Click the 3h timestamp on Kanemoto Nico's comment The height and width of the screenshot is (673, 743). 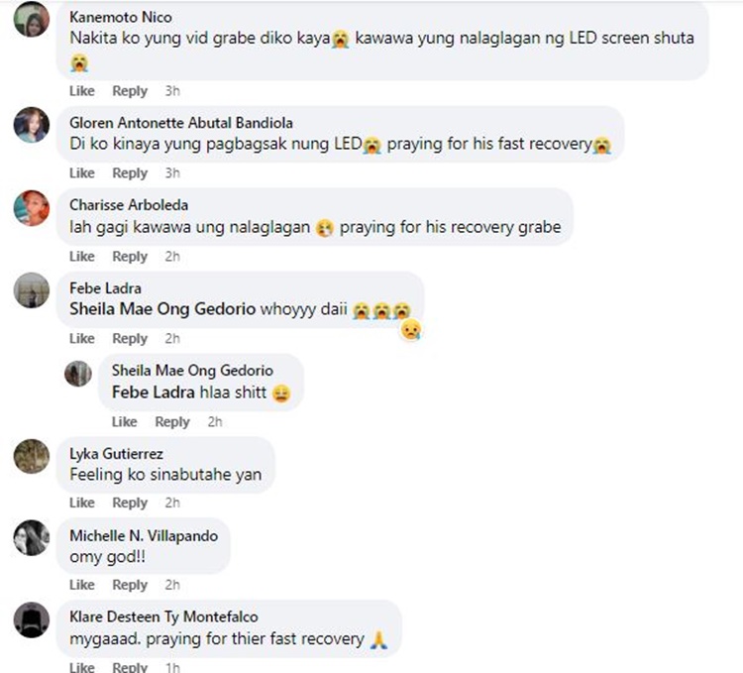click(172, 90)
